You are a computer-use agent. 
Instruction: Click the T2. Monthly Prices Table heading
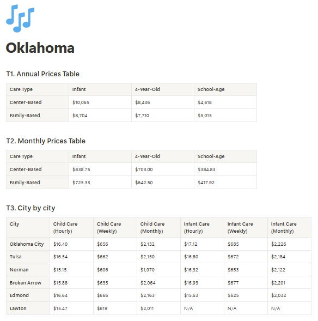(46, 141)
